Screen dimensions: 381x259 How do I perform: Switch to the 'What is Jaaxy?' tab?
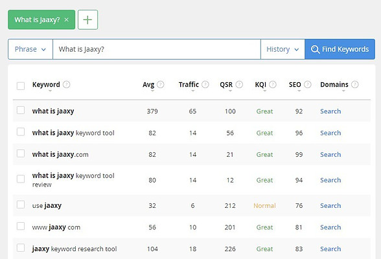click(37, 19)
